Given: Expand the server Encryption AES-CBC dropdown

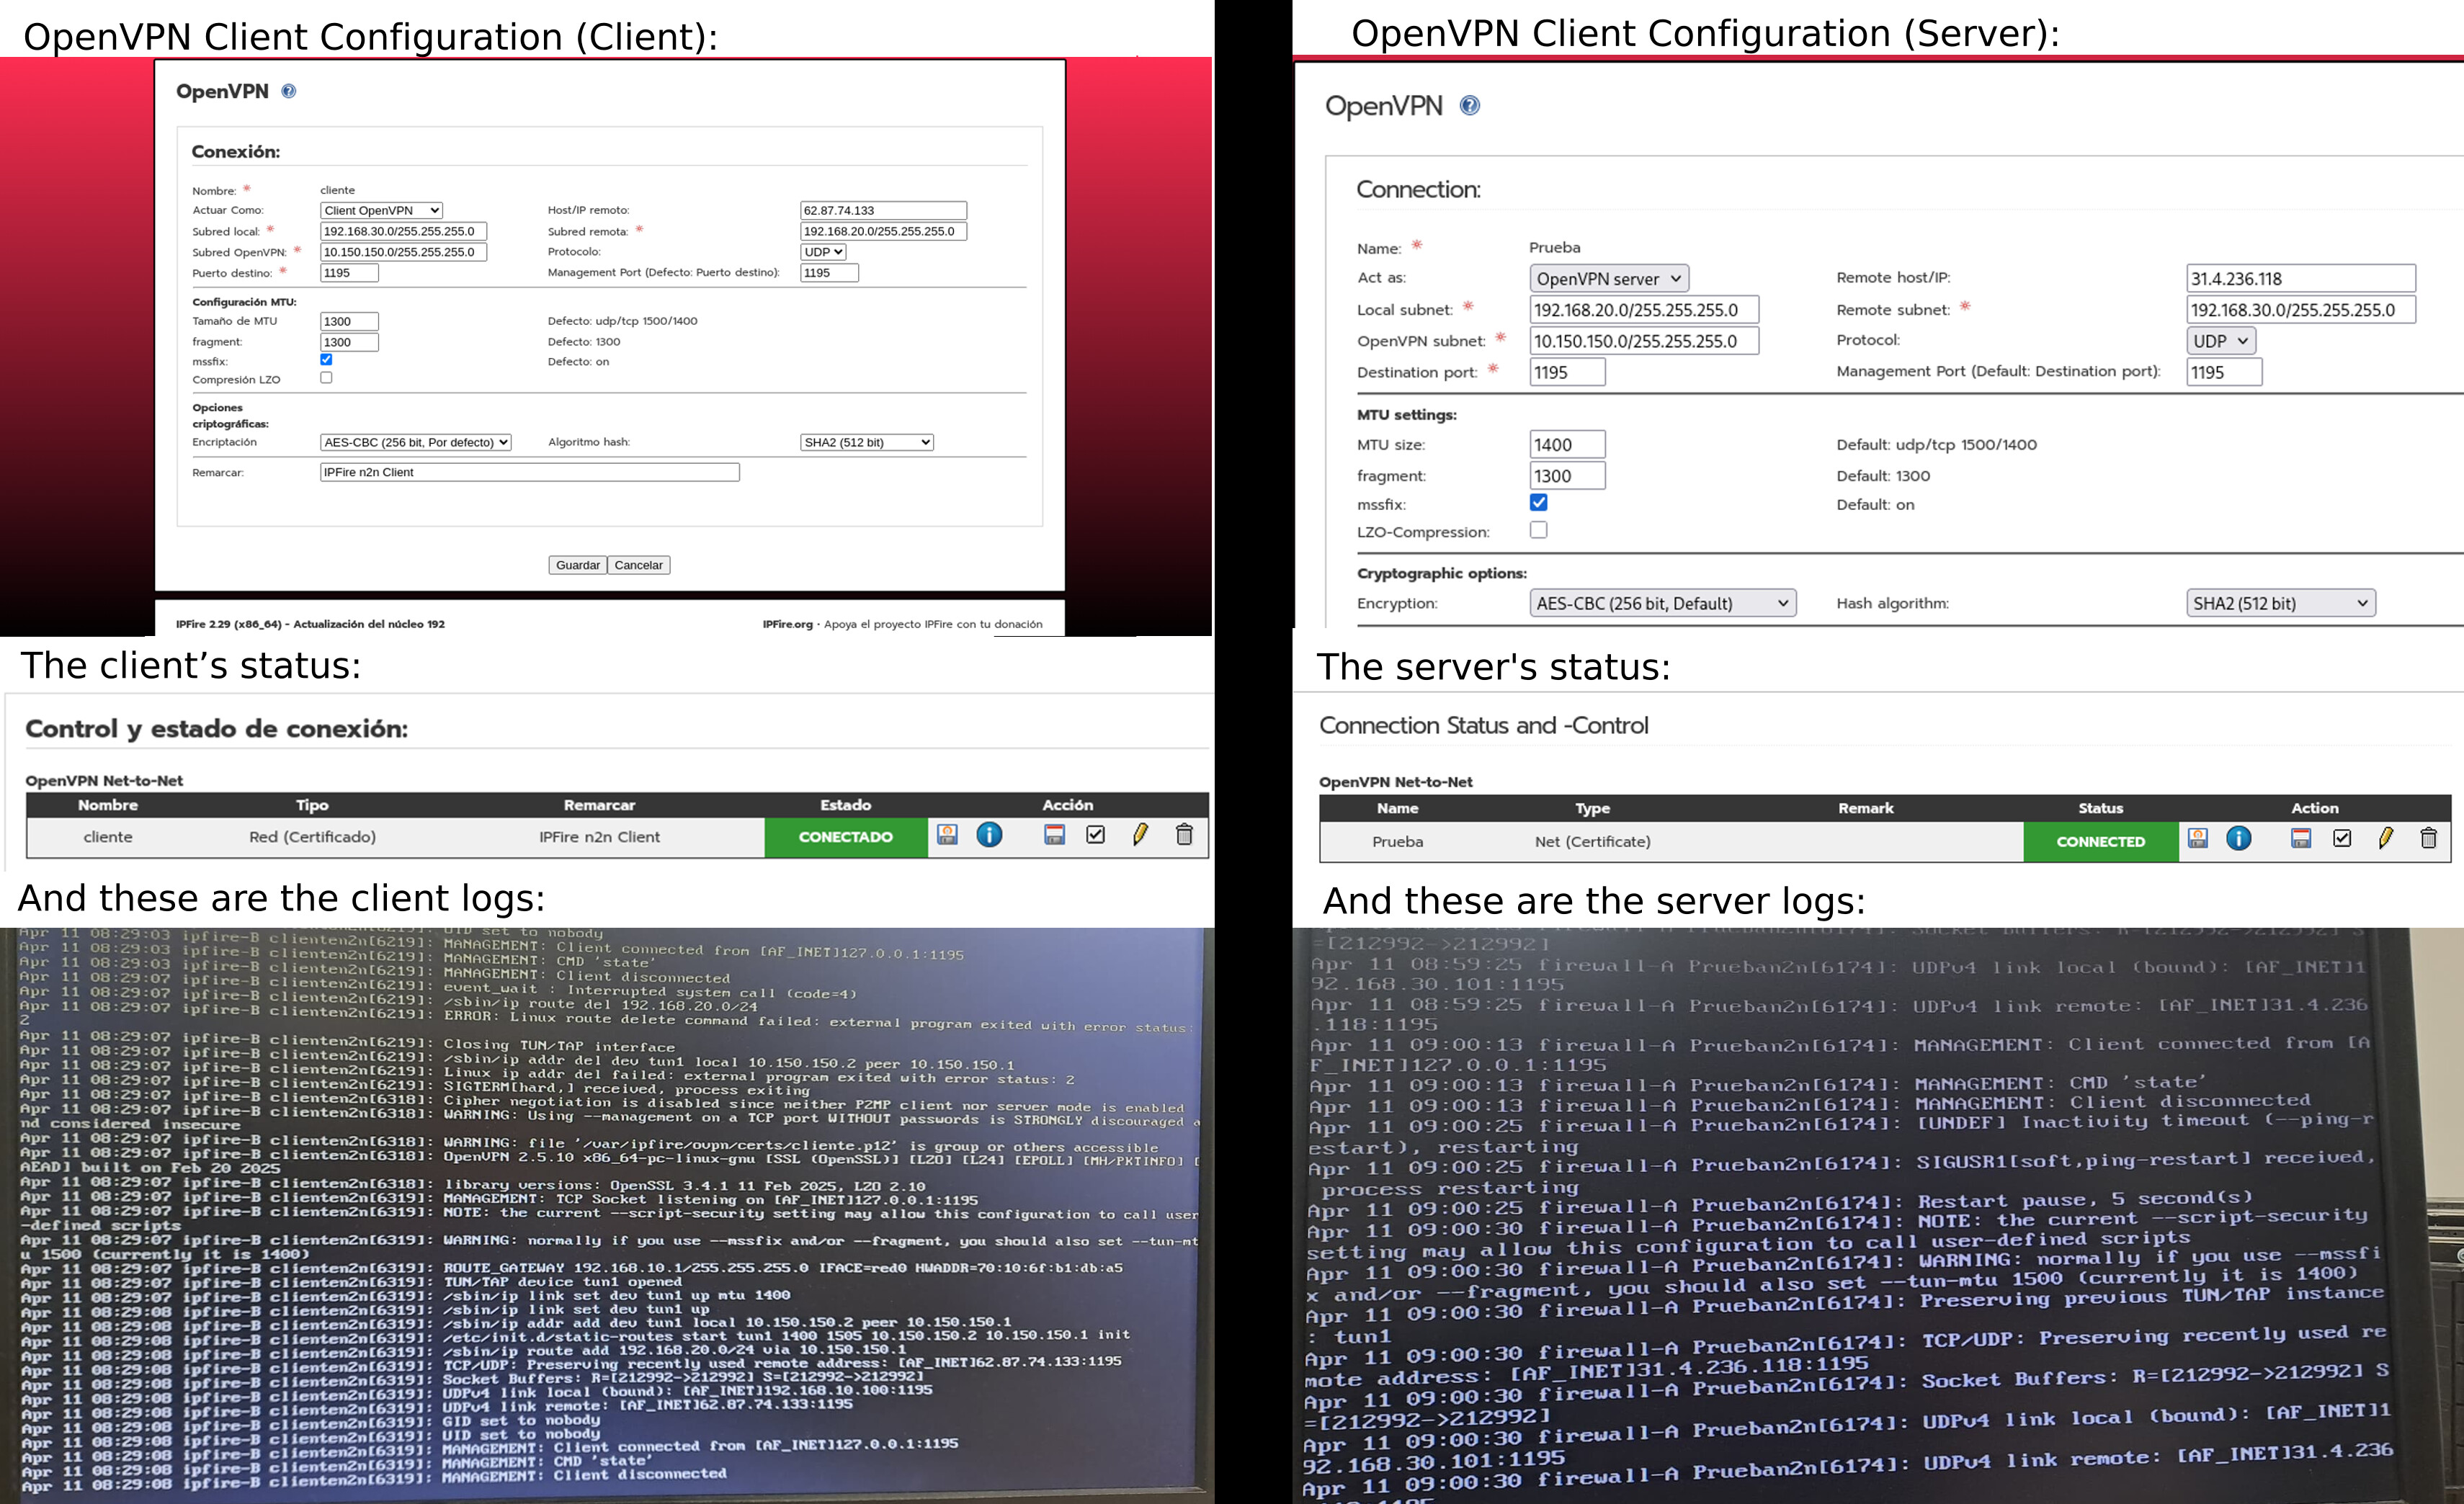Looking at the screenshot, I should [1662, 603].
